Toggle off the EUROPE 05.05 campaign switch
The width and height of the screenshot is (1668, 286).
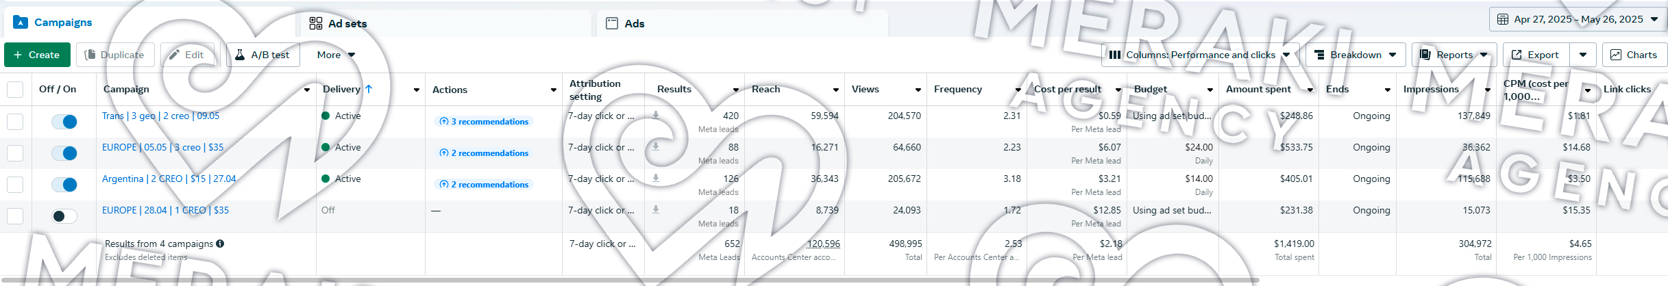pos(64,153)
